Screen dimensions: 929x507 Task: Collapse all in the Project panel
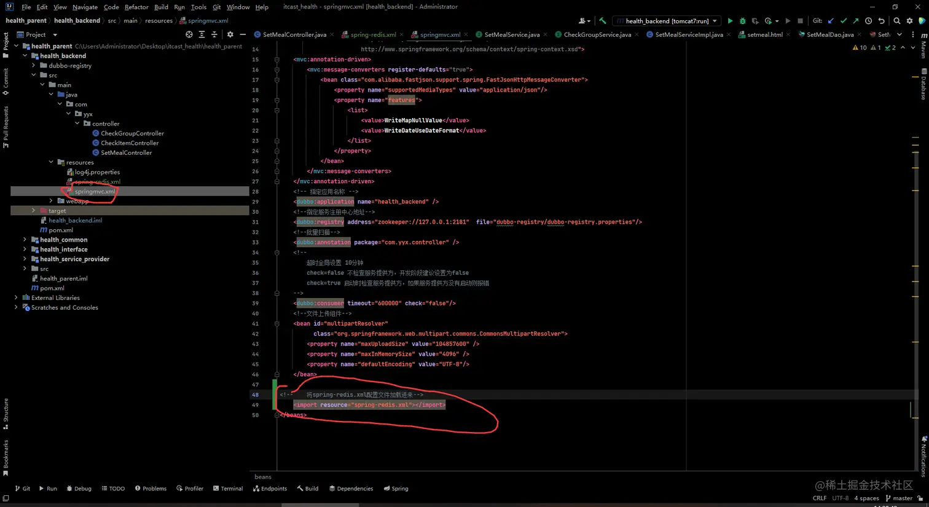click(214, 35)
